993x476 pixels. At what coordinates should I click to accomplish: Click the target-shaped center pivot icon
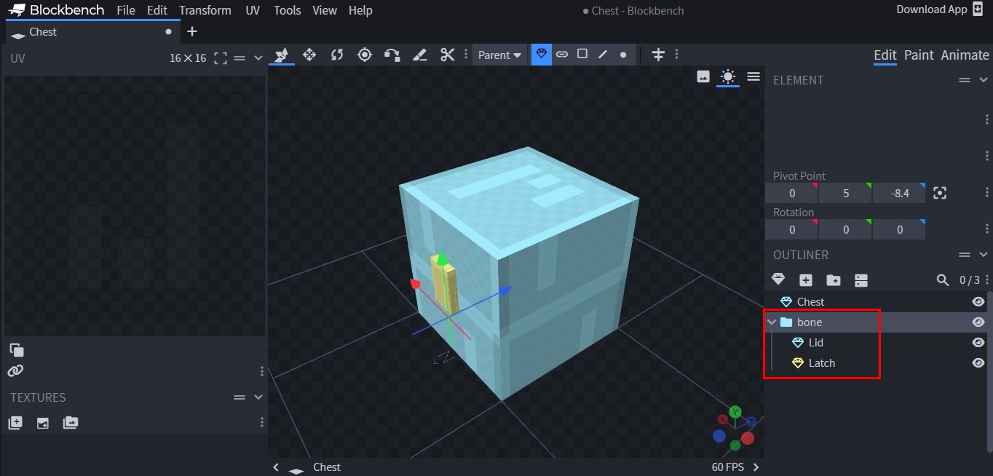pos(365,55)
